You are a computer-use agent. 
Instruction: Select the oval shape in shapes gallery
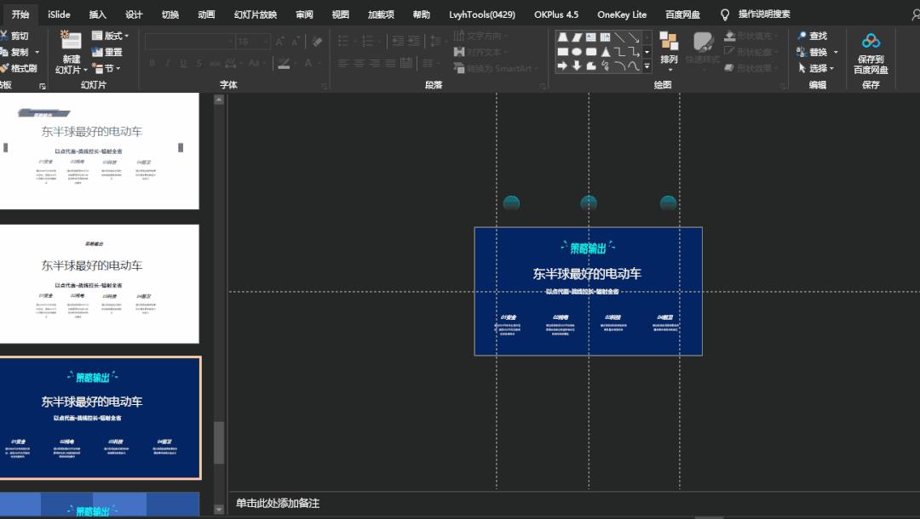[x=577, y=52]
